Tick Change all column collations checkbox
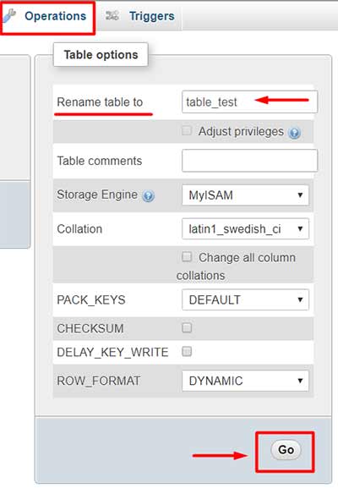 pyautogui.click(x=187, y=257)
